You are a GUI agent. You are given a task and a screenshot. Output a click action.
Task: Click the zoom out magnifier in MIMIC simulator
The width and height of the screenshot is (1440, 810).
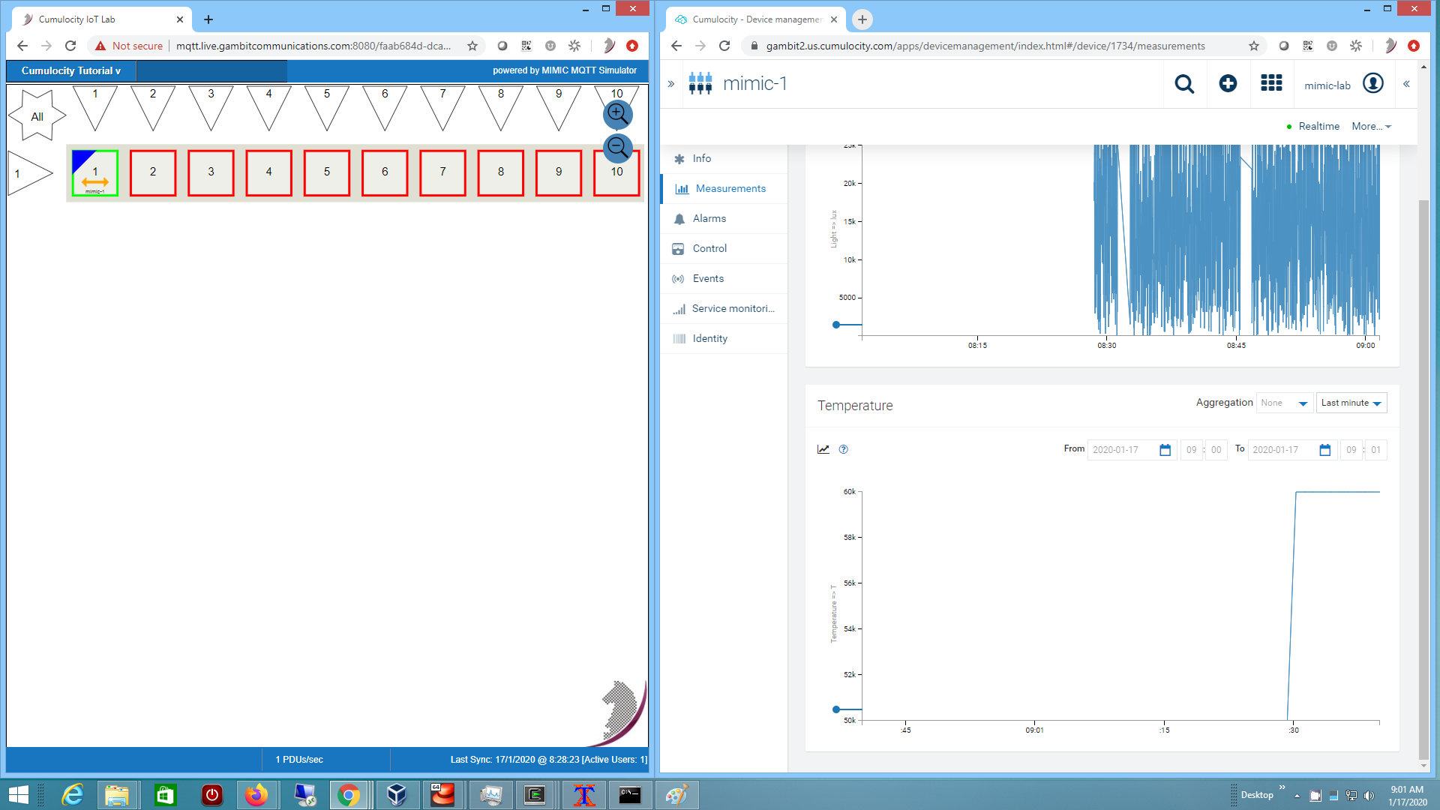pyautogui.click(x=618, y=148)
